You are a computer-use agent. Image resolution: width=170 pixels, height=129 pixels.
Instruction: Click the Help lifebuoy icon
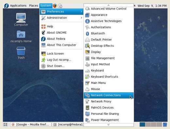point(43,27)
